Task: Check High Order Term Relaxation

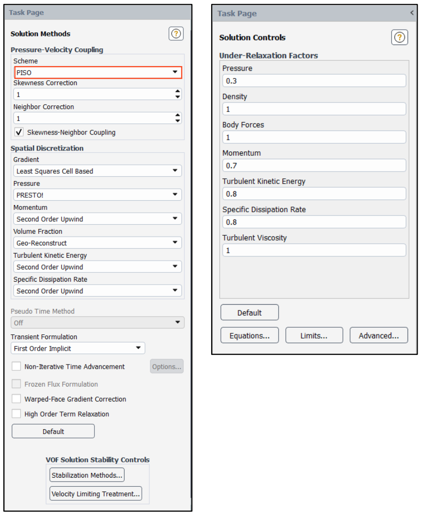Action: point(16,414)
